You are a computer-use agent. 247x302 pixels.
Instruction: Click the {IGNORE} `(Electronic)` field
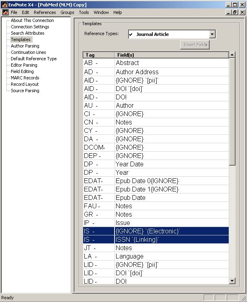(x=171, y=231)
